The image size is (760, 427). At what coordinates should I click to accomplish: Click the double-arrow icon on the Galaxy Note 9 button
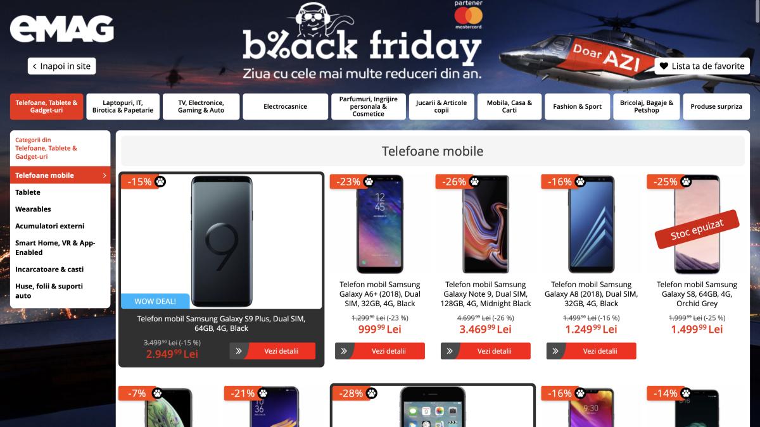click(450, 351)
